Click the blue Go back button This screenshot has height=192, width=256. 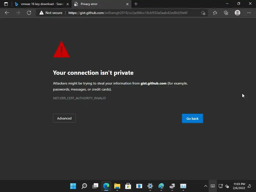click(192, 118)
